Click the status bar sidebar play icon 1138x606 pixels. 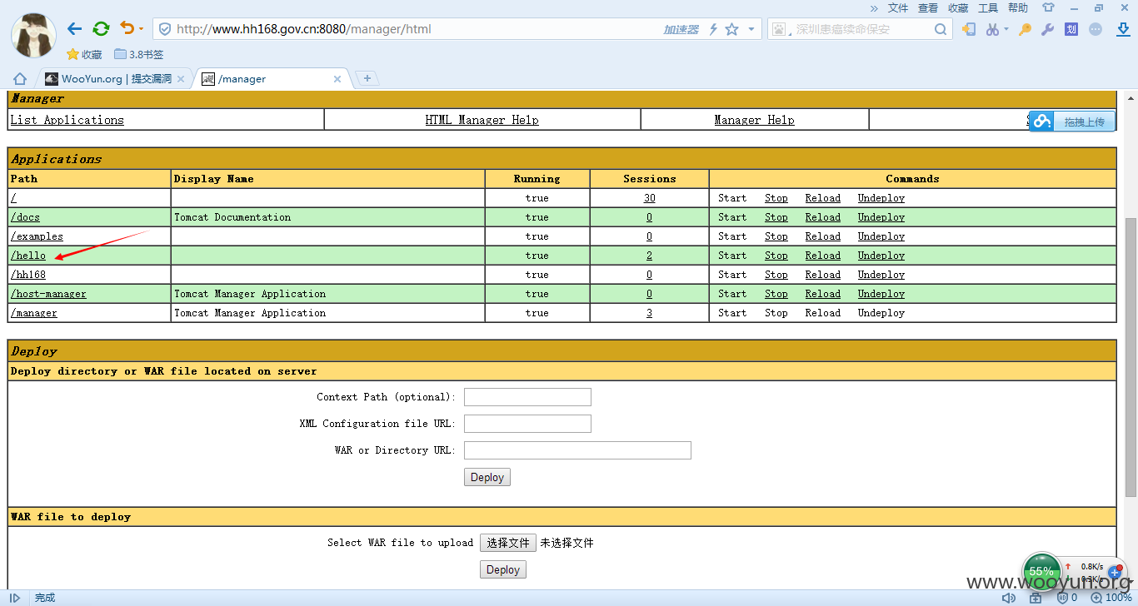(15, 598)
